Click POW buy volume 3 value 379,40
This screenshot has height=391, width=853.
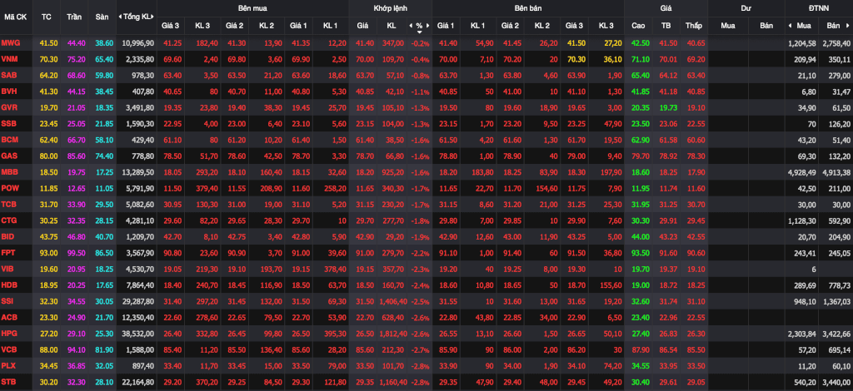click(x=207, y=189)
